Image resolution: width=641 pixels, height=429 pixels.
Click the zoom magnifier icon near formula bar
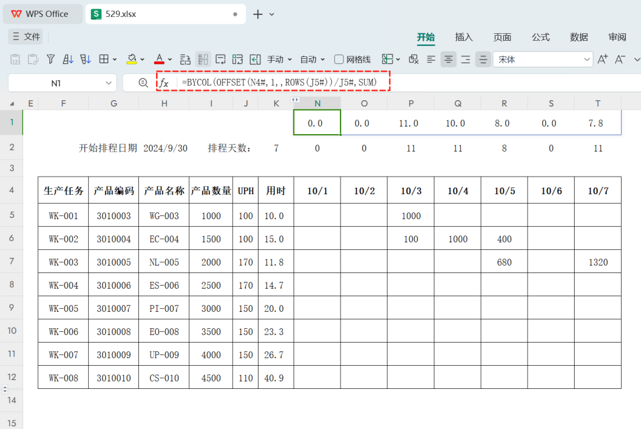[143, 83]
